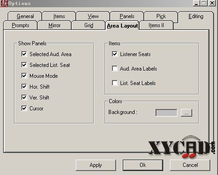Go to the Pick tab
The image size is (218, 175).
tap(161, 16)
